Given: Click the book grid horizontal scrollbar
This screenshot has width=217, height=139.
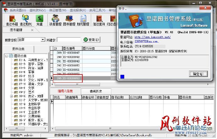Looking at the screenshot, I should coord(77,84).
